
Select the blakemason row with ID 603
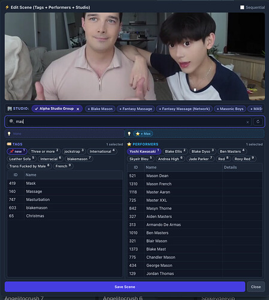[x=65, y=208]
